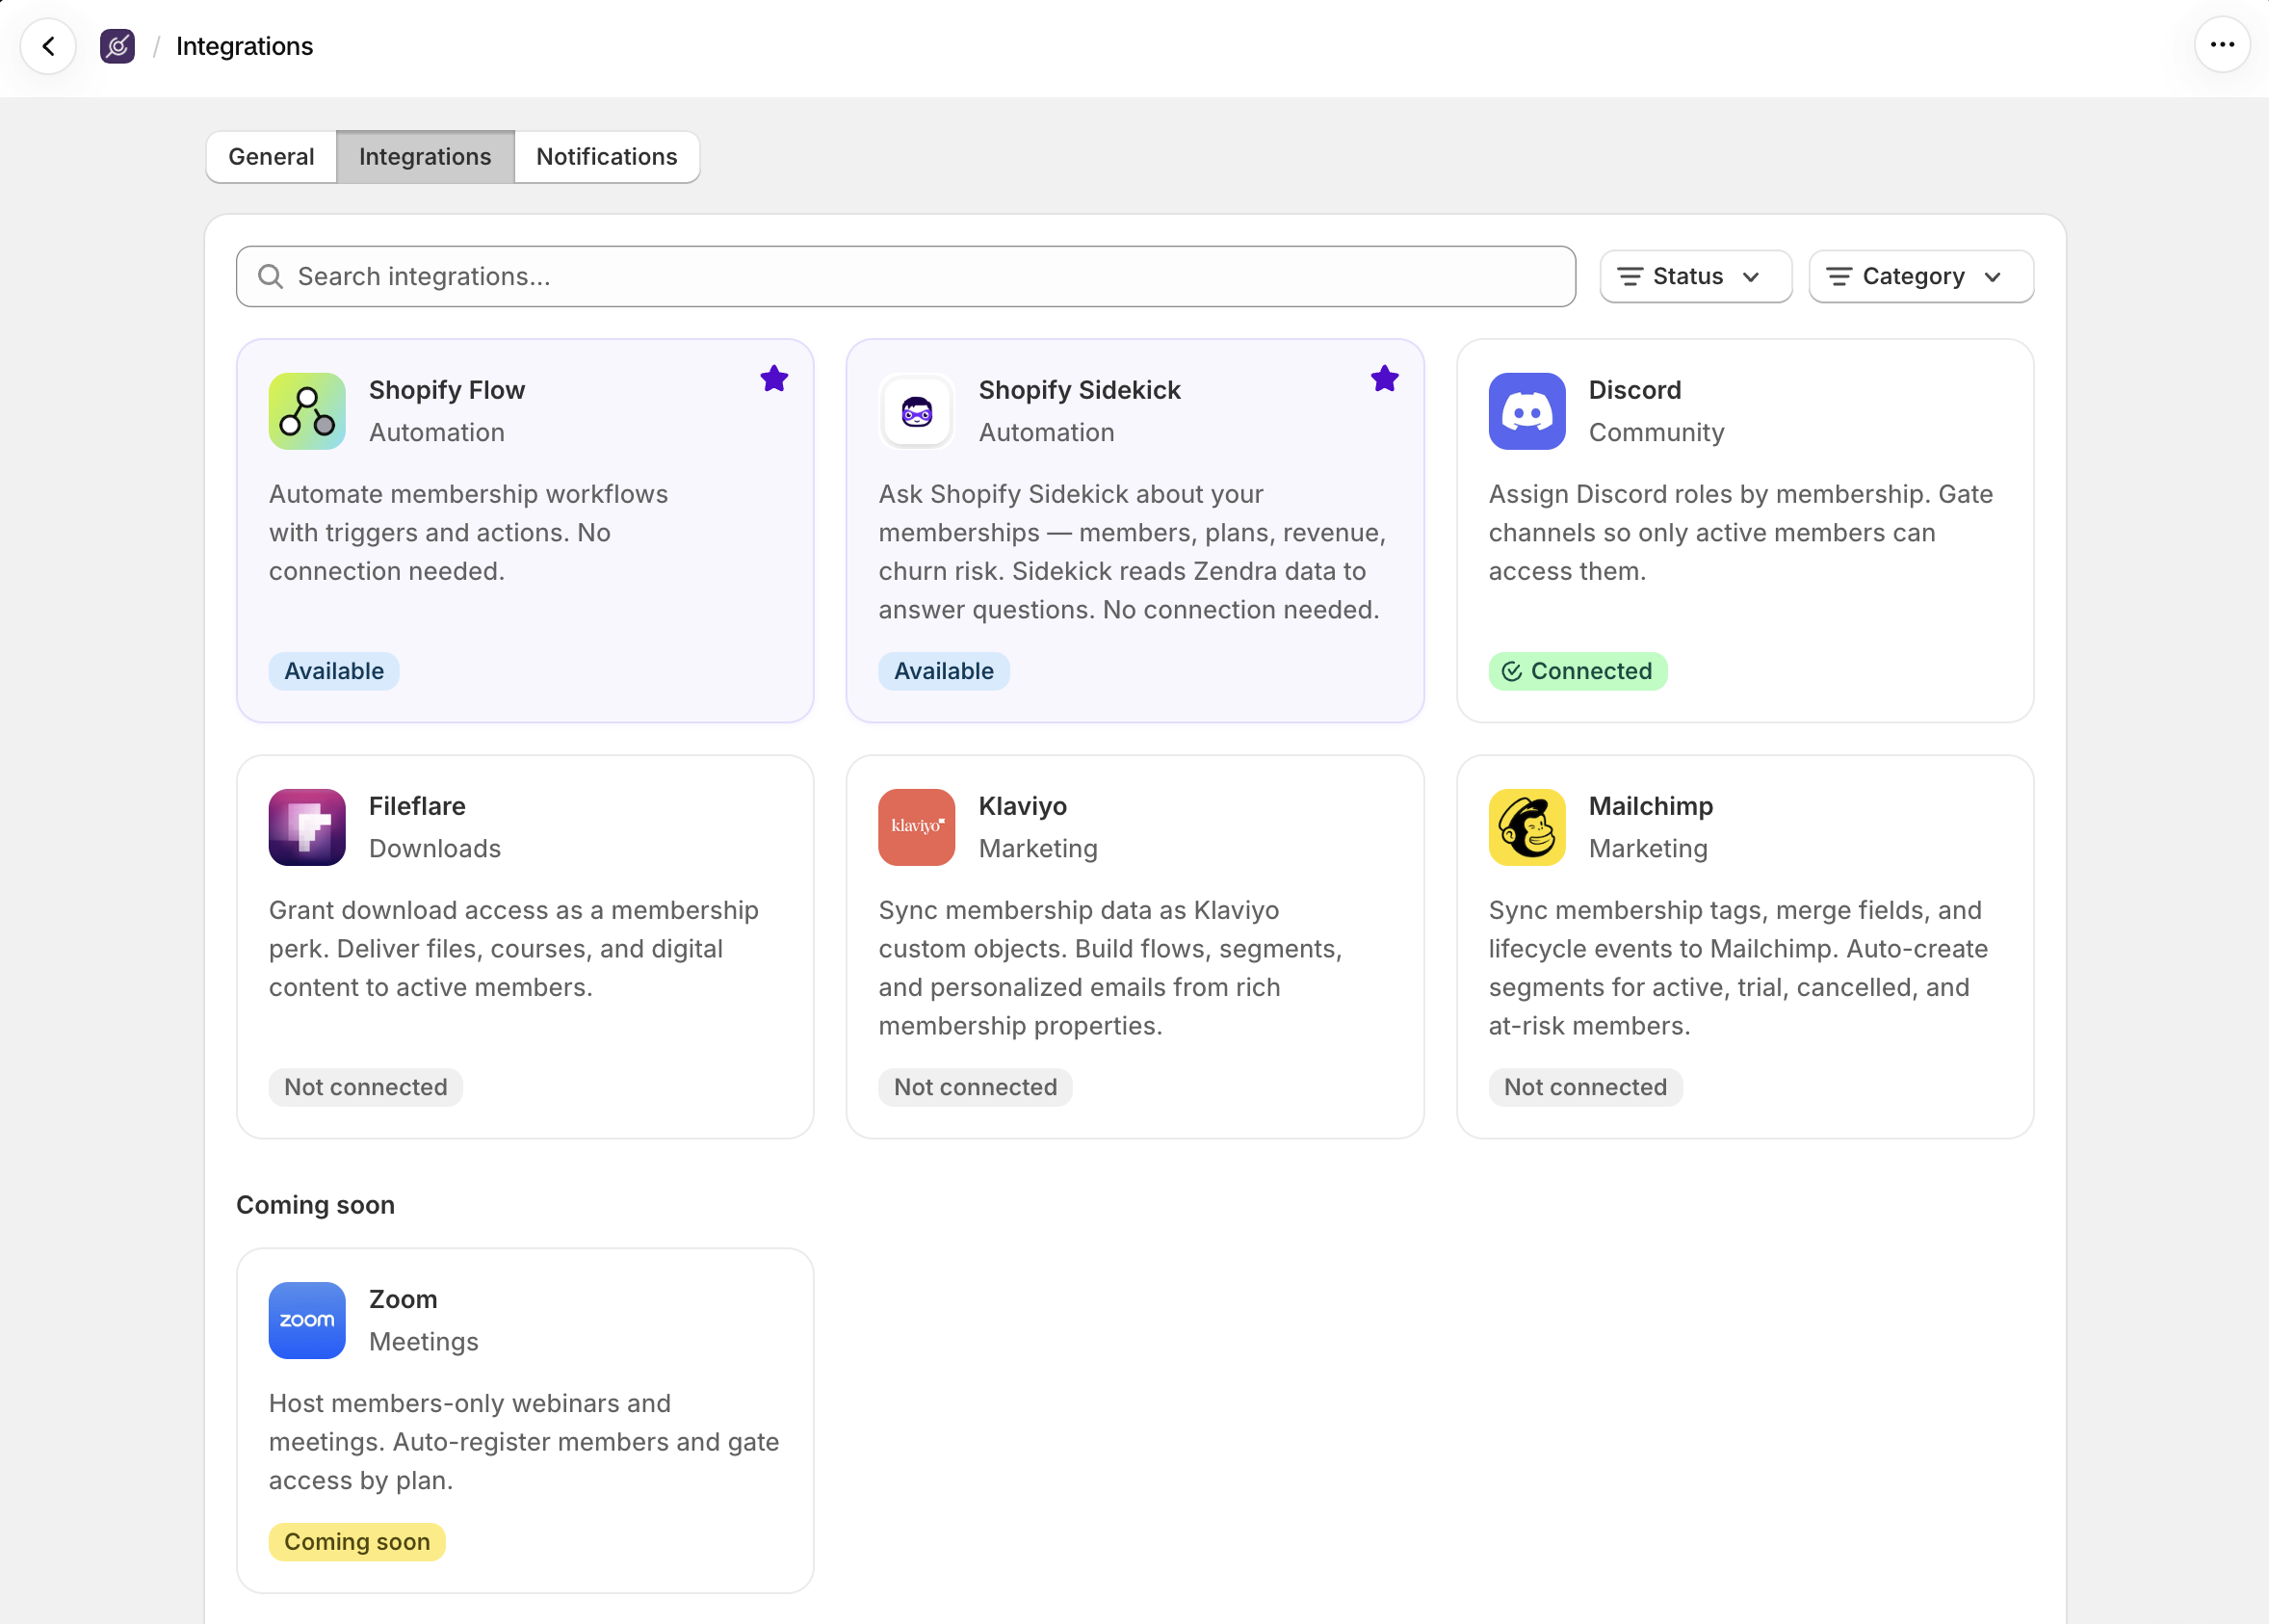
Task: Open the three-dot more options menu
Action: click(2221, 45)
